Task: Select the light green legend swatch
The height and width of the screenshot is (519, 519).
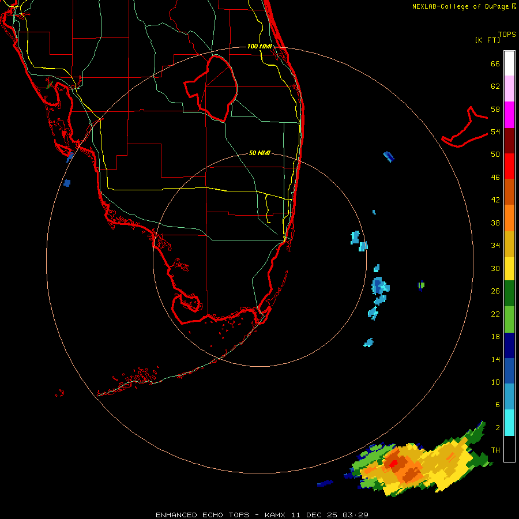Action: [x=509, y=319]
